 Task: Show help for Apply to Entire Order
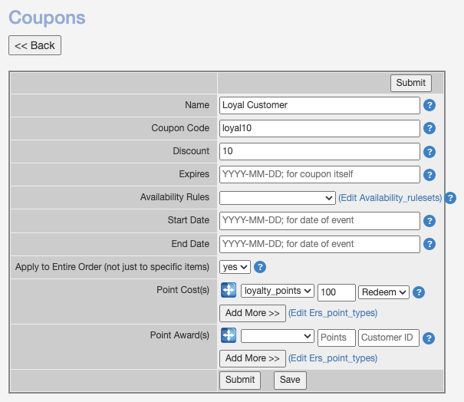[x=260, y=267]
